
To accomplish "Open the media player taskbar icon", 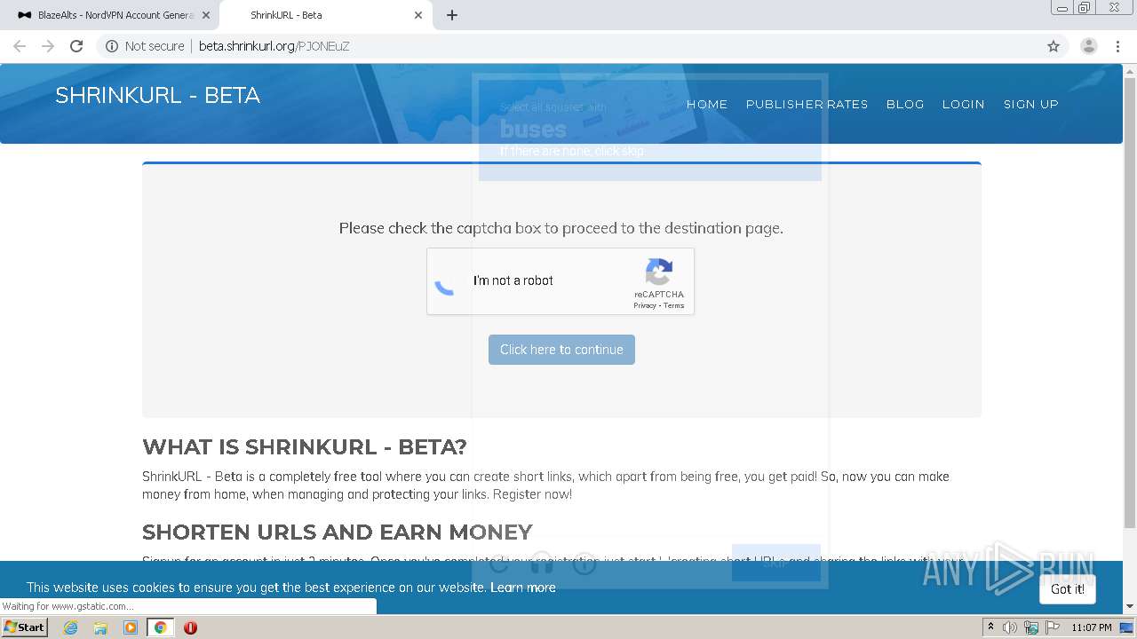I will click(x=131, y=627).
